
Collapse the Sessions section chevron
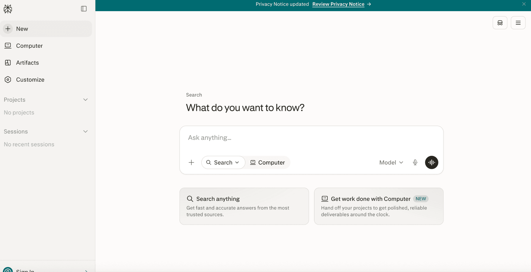85,132
